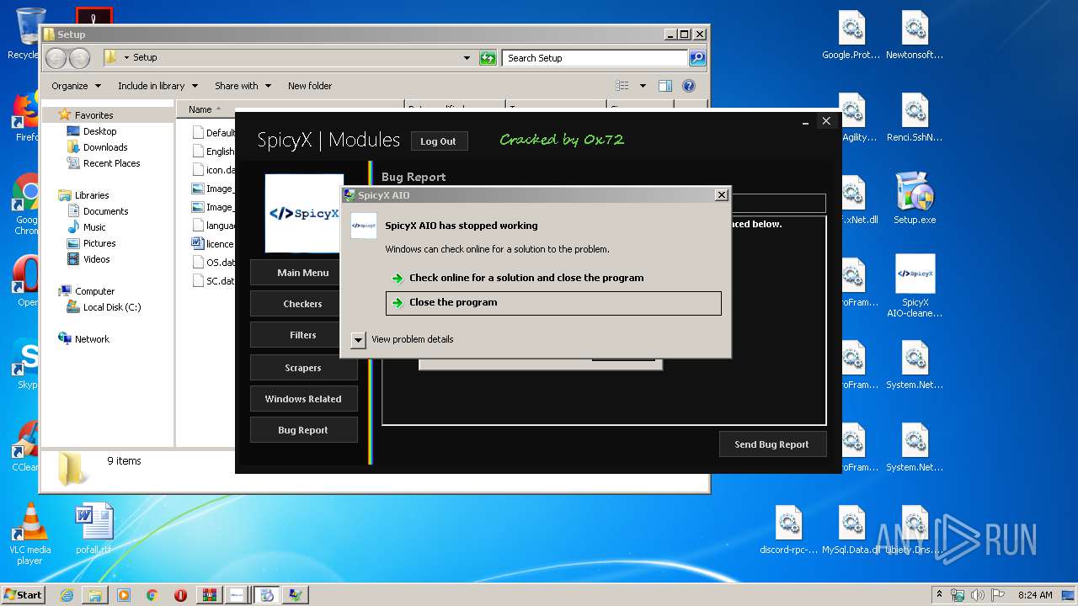Click Start button
The height and width of the screenshot is (606, 1078).
24,595
